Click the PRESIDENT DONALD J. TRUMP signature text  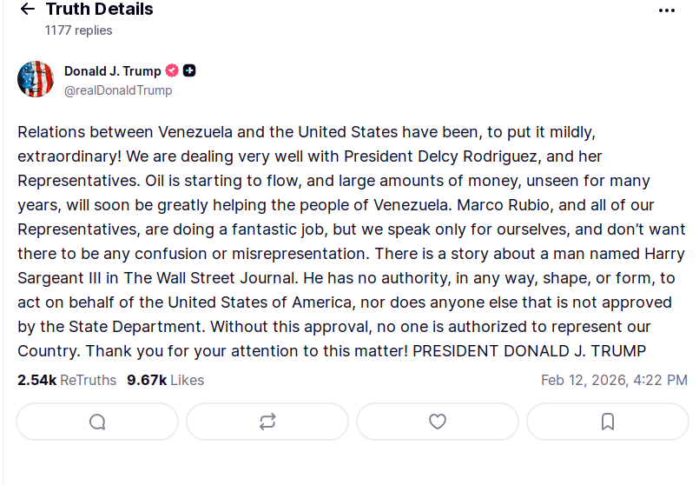pos(529,351)
